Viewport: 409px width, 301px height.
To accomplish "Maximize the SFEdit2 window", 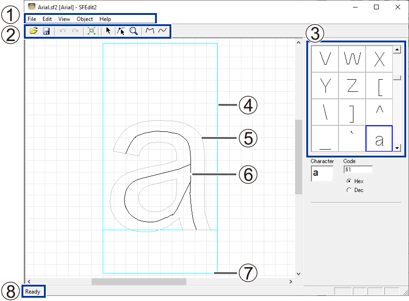I will pyautogui.click(x=376, y=7).
